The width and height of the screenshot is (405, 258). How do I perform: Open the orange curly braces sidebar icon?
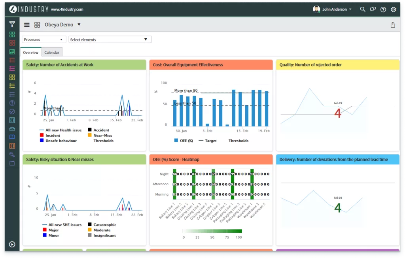tap(12, 146)
